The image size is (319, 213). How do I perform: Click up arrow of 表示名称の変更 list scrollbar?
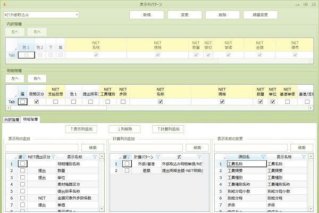(x=310, y=157)
